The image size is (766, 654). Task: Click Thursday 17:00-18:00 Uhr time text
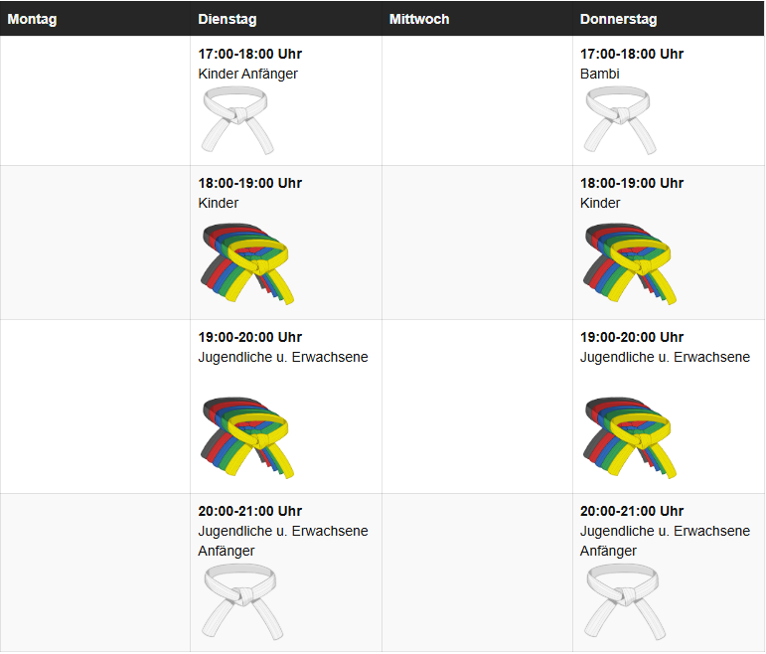point(632,54)
